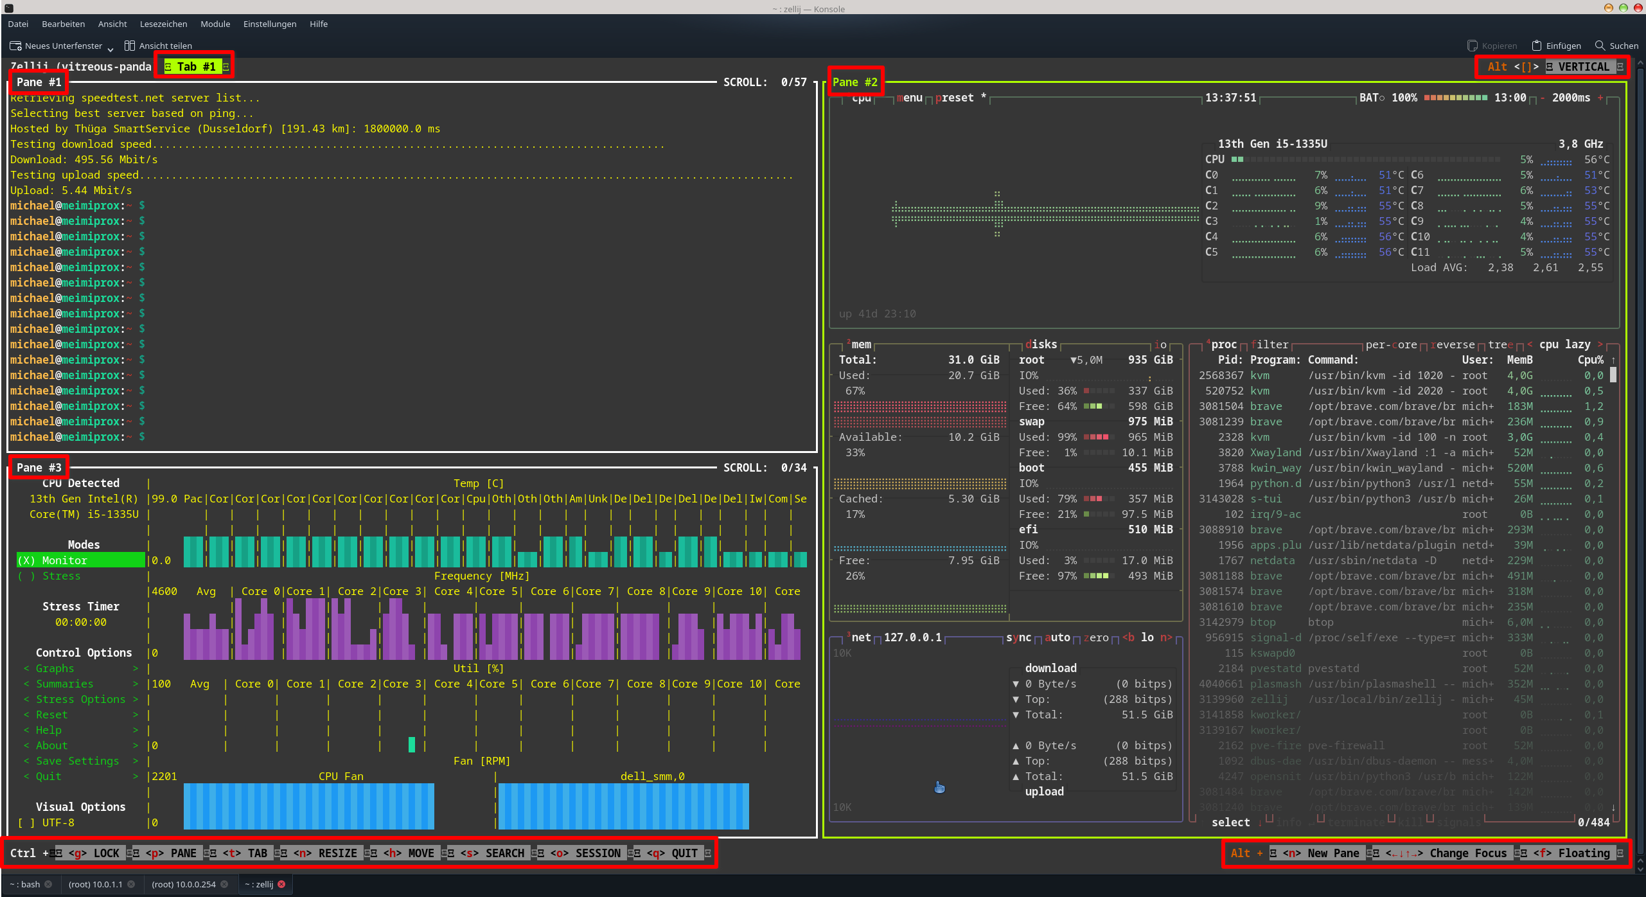Close the '(root) 10.0.1.1' tab via its X
This screenshot has width=1646, height=897.
pos(131,884)
